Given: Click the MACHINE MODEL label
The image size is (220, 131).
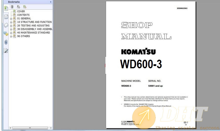Looking at the screenshot, I should tap(131, 81).
